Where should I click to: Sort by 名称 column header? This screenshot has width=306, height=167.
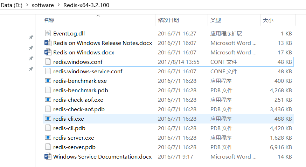coord(49,20)
